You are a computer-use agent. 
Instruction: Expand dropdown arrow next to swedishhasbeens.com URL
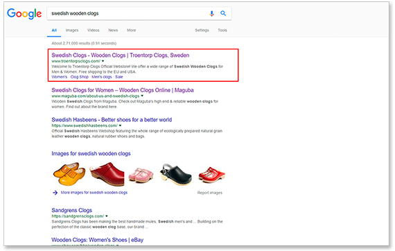click(120, 125)
